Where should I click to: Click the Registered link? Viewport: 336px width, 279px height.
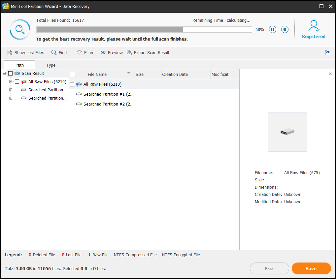(314, 36)
